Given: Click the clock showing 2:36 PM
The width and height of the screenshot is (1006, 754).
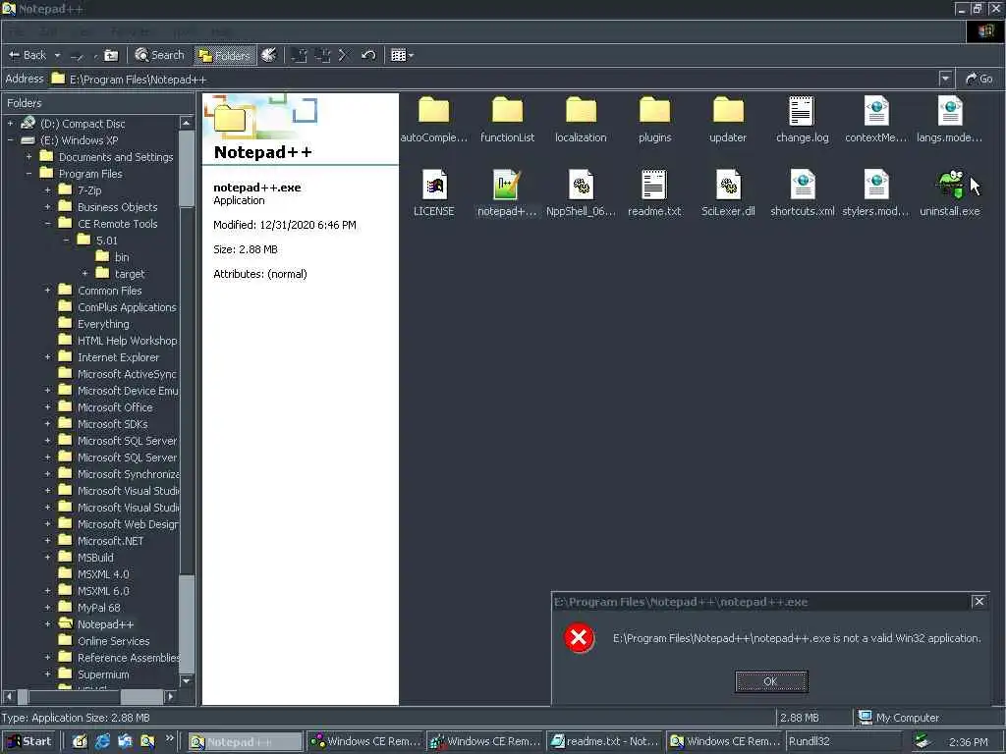Looking at the screenshot, I should [968, 742].
